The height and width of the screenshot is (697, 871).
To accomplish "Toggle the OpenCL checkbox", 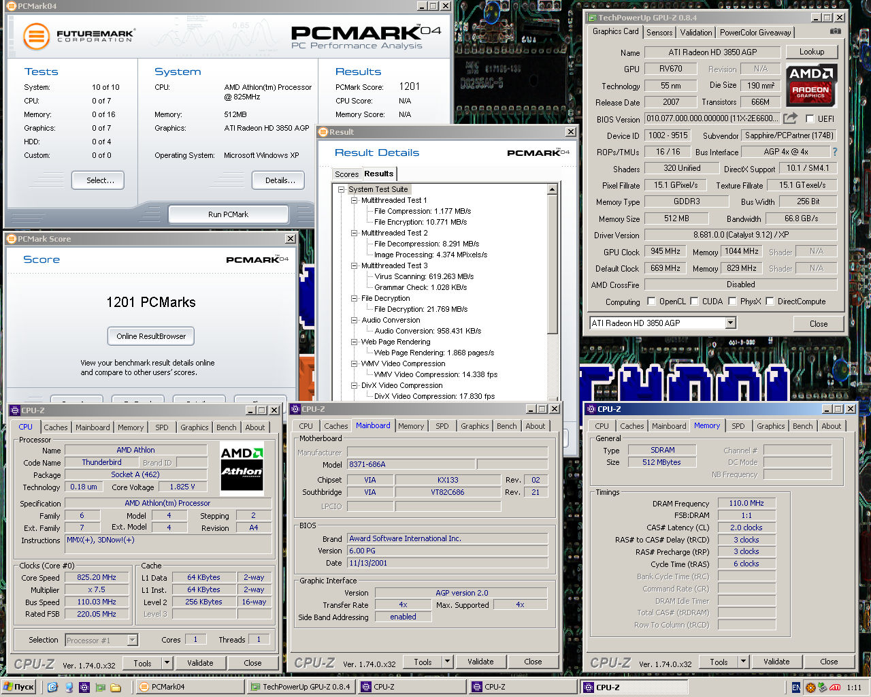I will (651, 301).
